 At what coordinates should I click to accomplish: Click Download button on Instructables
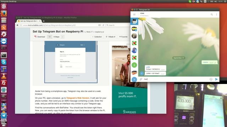[40, 37]
